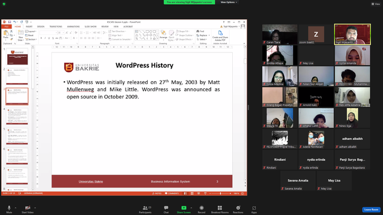Open Zoom Apps
Viewport: 383px width, 215px height.
(254, 209)
